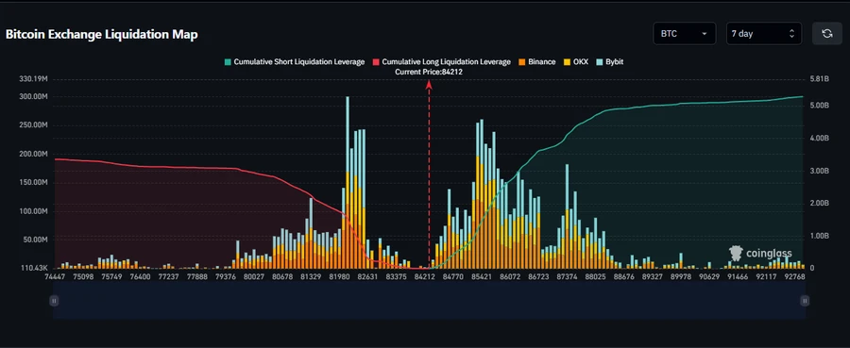Image resolution: width=850 pixels, height=348 pixels.
Task: Click the refresh chart button
Action: point(826,34)
